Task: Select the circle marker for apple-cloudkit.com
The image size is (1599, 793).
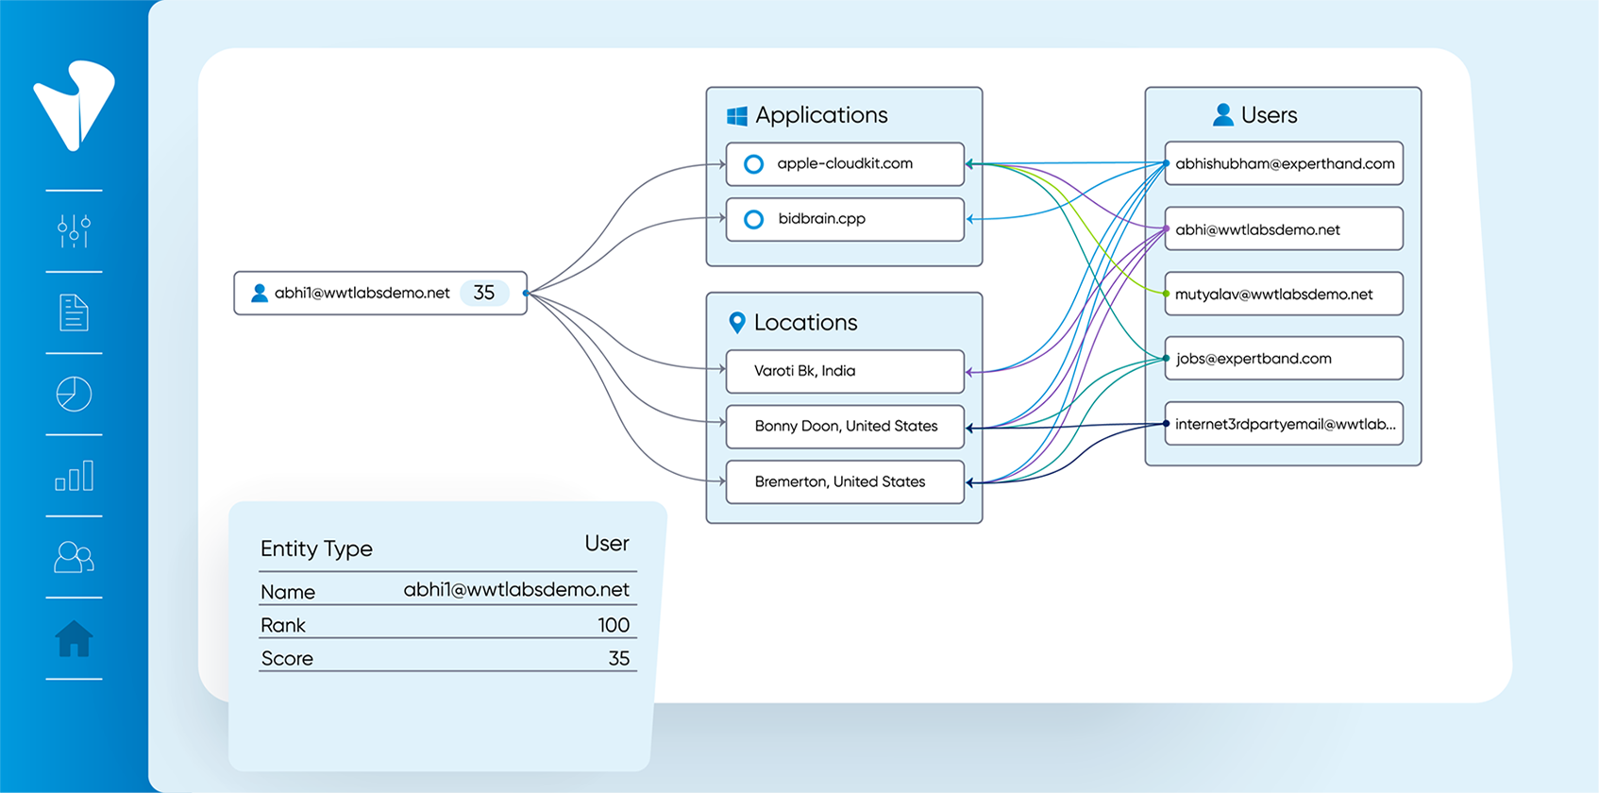Action: tap(753, 164)
